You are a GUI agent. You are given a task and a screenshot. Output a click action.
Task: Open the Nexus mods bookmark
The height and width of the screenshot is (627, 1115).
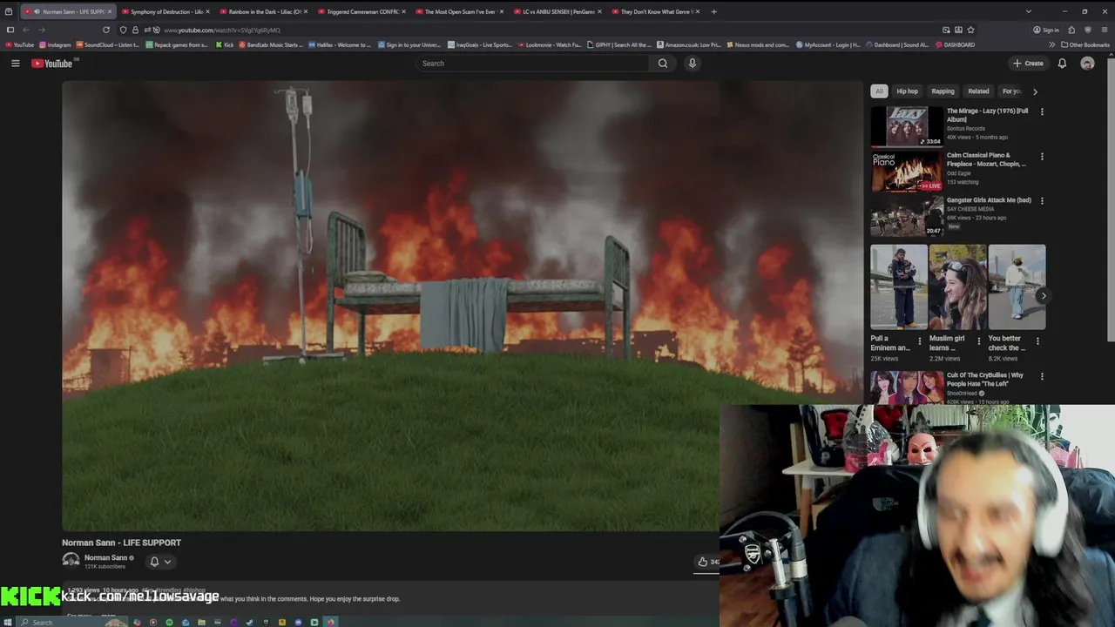point(758,44)
